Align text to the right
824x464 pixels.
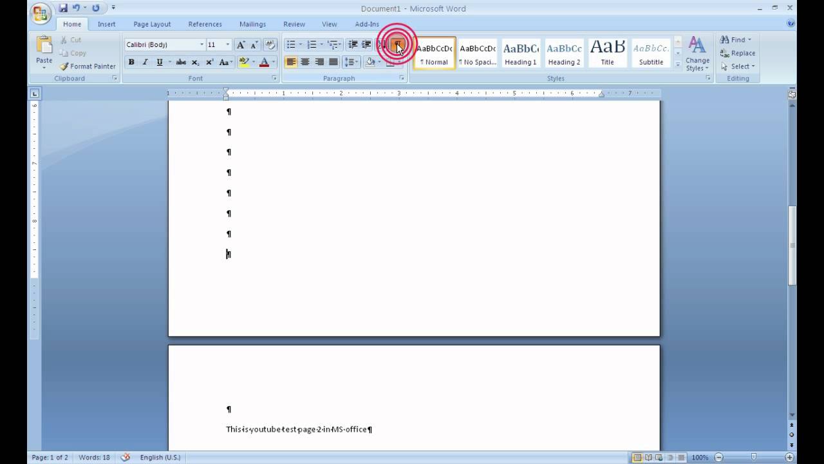click(319, 63)
